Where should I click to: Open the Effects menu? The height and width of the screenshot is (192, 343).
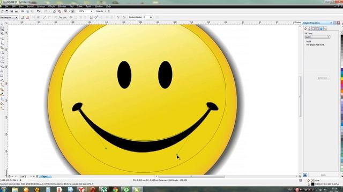point(51,6)
